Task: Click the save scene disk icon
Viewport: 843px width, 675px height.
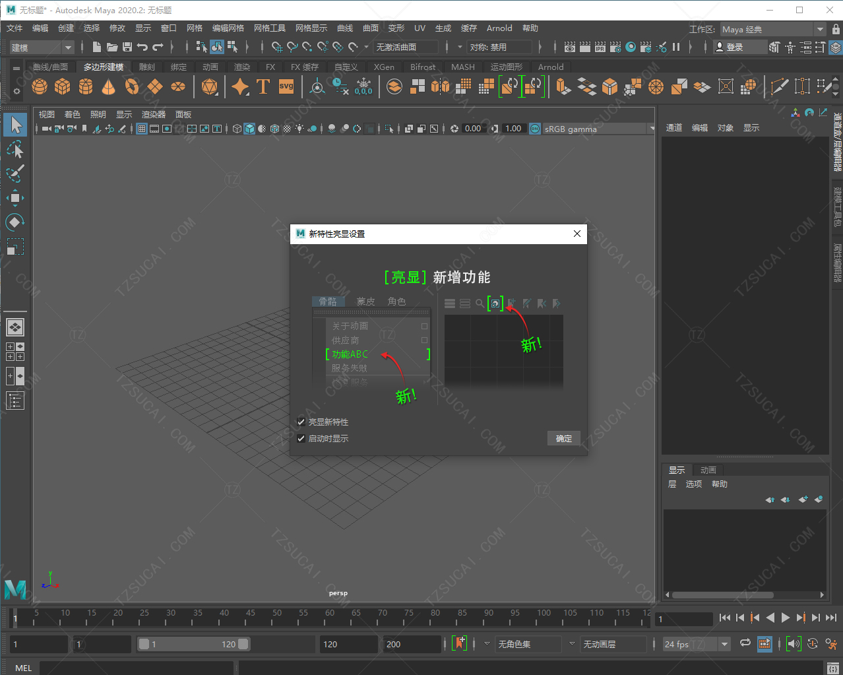Action: [127, 47]
